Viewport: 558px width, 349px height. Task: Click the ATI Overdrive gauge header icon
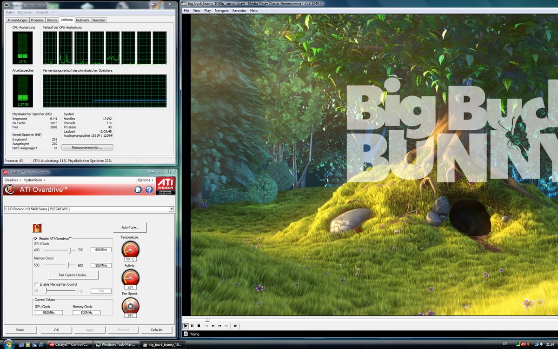point(9,189)
